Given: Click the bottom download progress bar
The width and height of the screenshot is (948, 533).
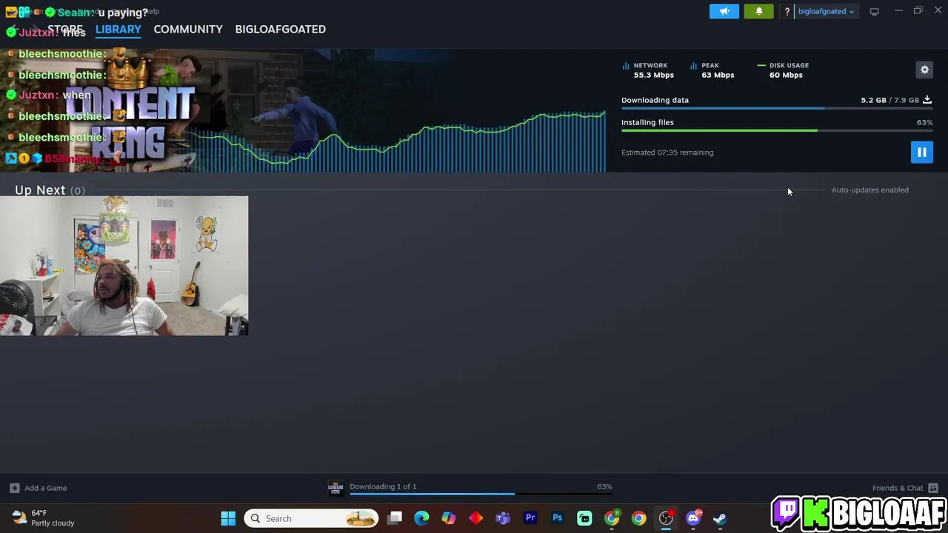Looking at the screenshot, I should pyautogui.click(x=481, y=494).
